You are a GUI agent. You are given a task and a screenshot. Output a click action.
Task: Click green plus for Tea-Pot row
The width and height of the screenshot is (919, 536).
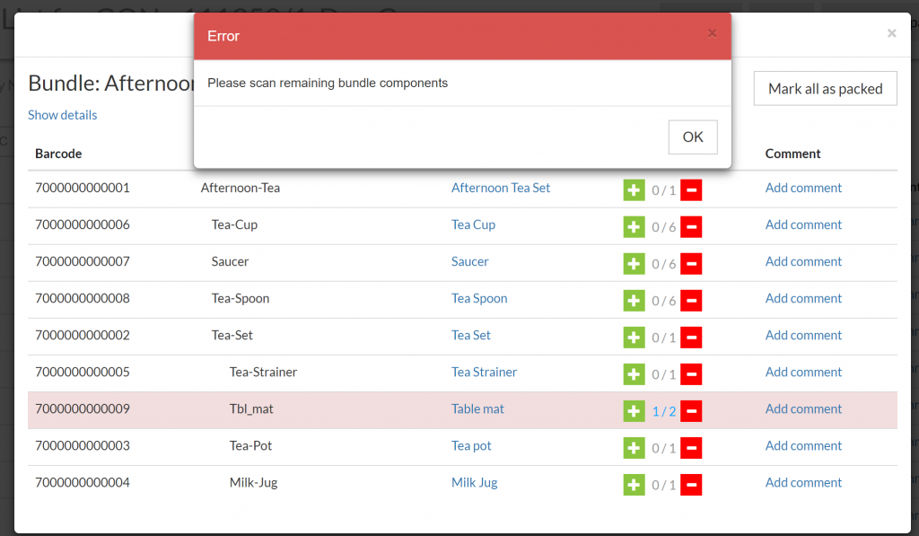634,447
